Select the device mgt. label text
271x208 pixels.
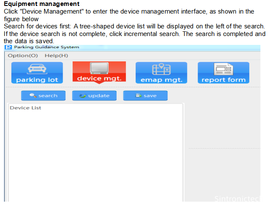(x=99, y=78)
